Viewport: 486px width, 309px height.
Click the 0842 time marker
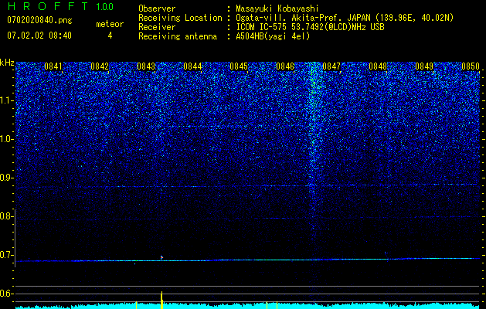(100, 66)
